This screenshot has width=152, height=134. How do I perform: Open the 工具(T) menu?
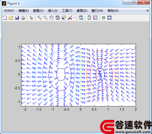[x=67, y=11]
